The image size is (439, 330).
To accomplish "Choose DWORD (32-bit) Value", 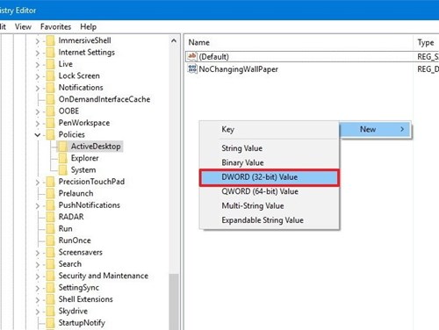I will click(270, 177).
